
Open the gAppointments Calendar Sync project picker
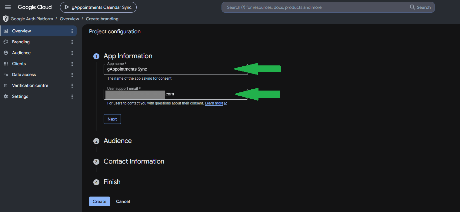98,7
